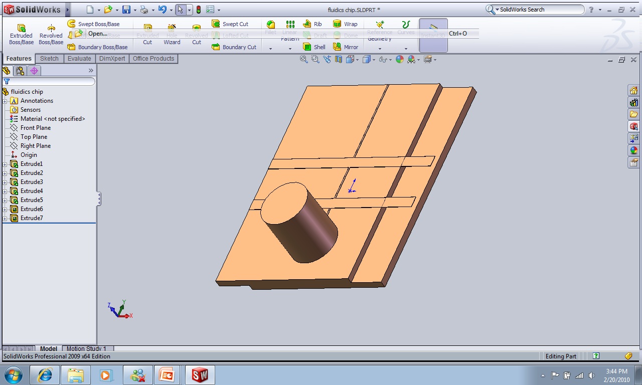This screenshot has height=385, width=642.
Task: Click the Shell feature tool
Action: pyautogui.click(x=314, y=47)
